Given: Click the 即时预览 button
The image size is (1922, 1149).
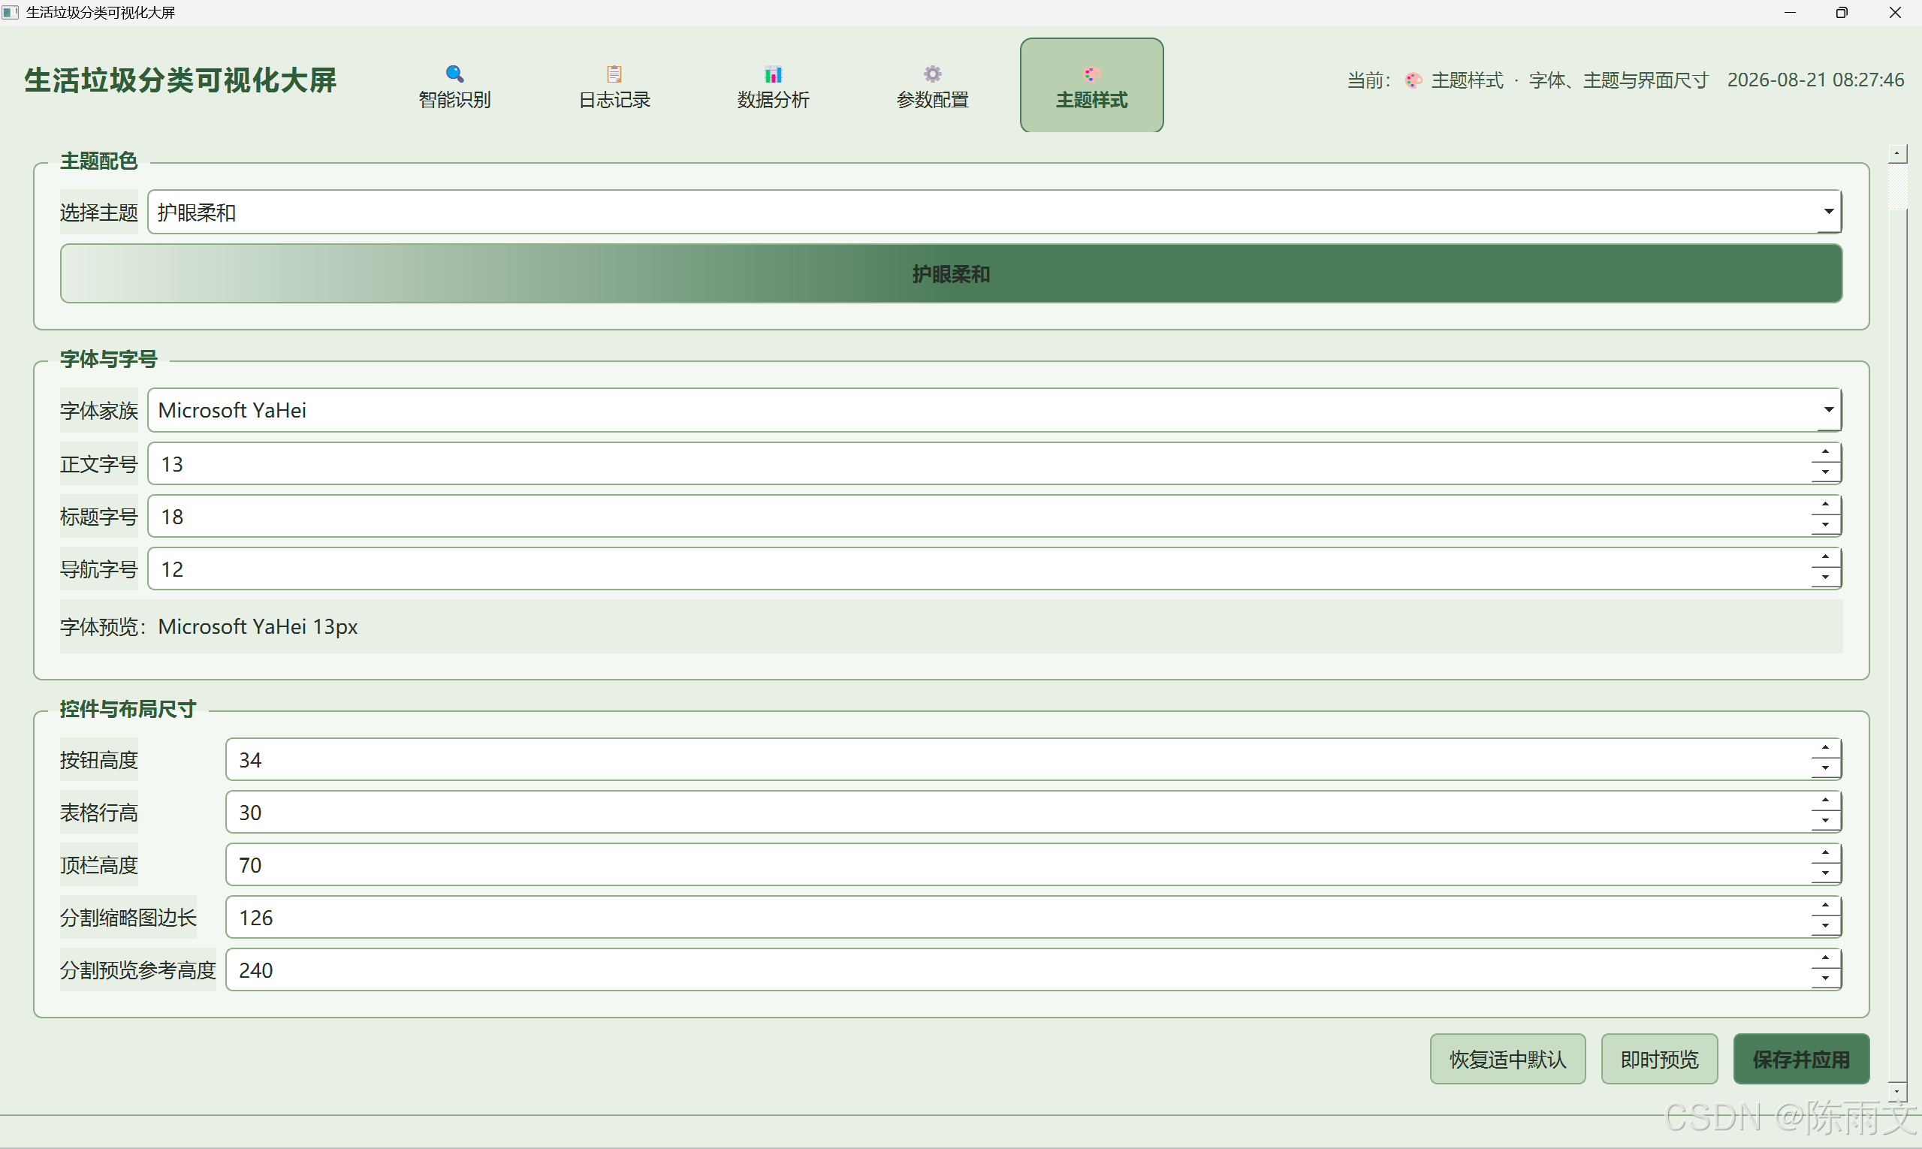Looking at the screenshot, I should 1659,1059.
